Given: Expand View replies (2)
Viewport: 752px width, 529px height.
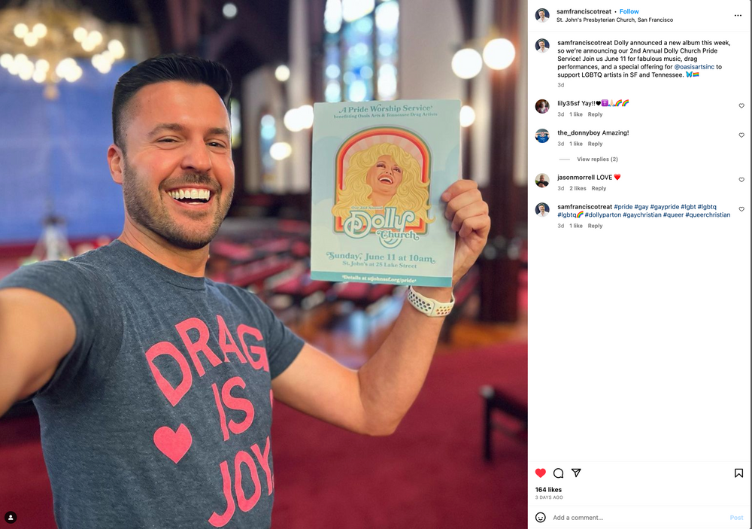Looking at the screenshot, I should pyautogui.click(x=597, y=159).
